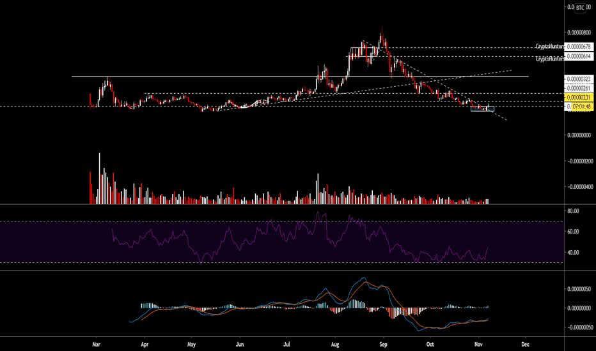596x351 pixels.
Task: Select the solid white horizontal resistance line
Action: pos(301,77)
